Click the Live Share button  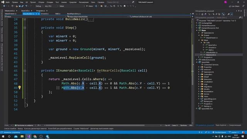click(234, 6)
